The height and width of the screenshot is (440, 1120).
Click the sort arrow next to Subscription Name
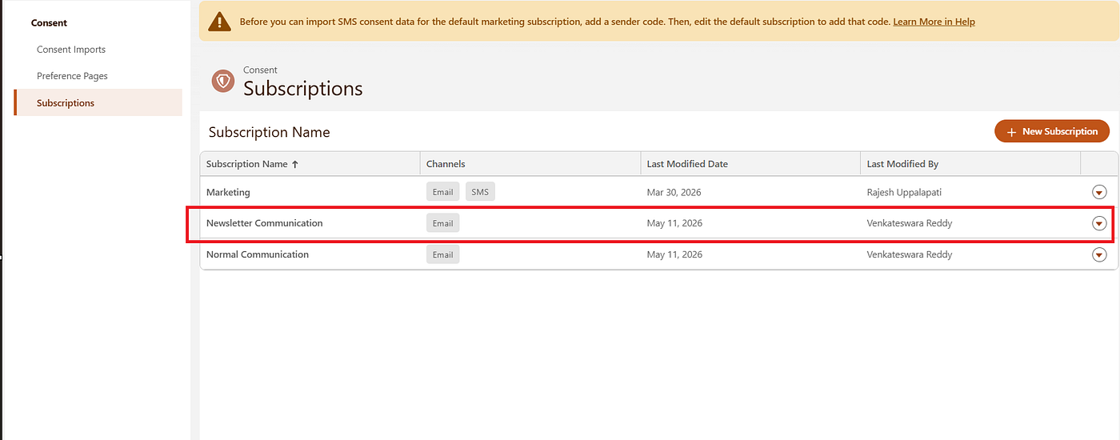294,164
